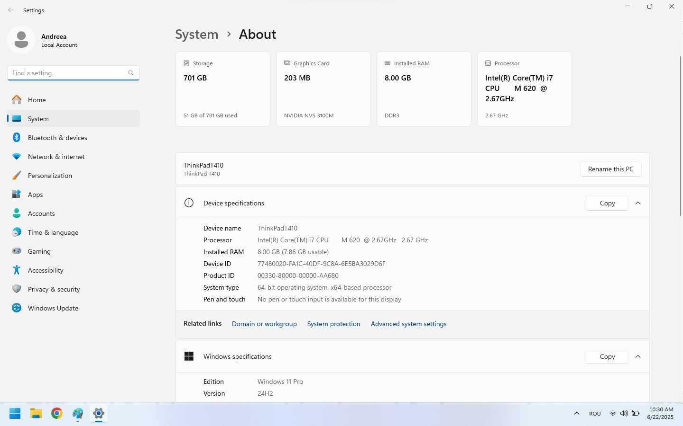Click the Apps icon in sidebar

click(x=17, y=195)
